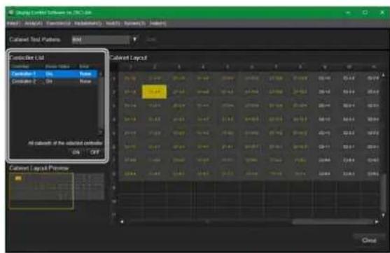Image resolution: width=390 pixels, height=253 pixels.
Task: Click column header 10 in Cabinet Layout
Action: pos(349,67)
